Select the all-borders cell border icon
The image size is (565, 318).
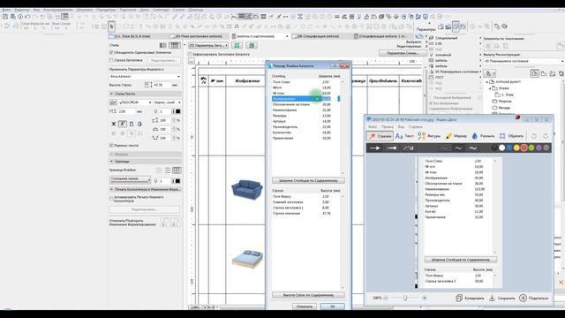[x=177, y=170]
